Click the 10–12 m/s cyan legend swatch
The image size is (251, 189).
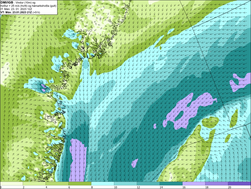pos(125,183)
